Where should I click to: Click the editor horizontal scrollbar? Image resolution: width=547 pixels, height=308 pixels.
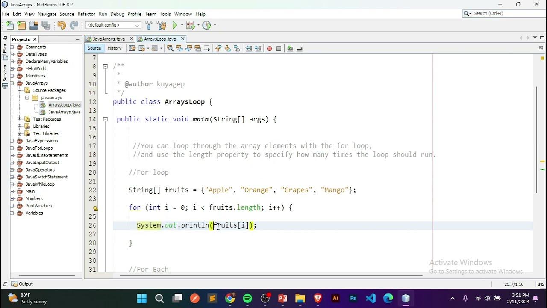click(x=271, y=275)
